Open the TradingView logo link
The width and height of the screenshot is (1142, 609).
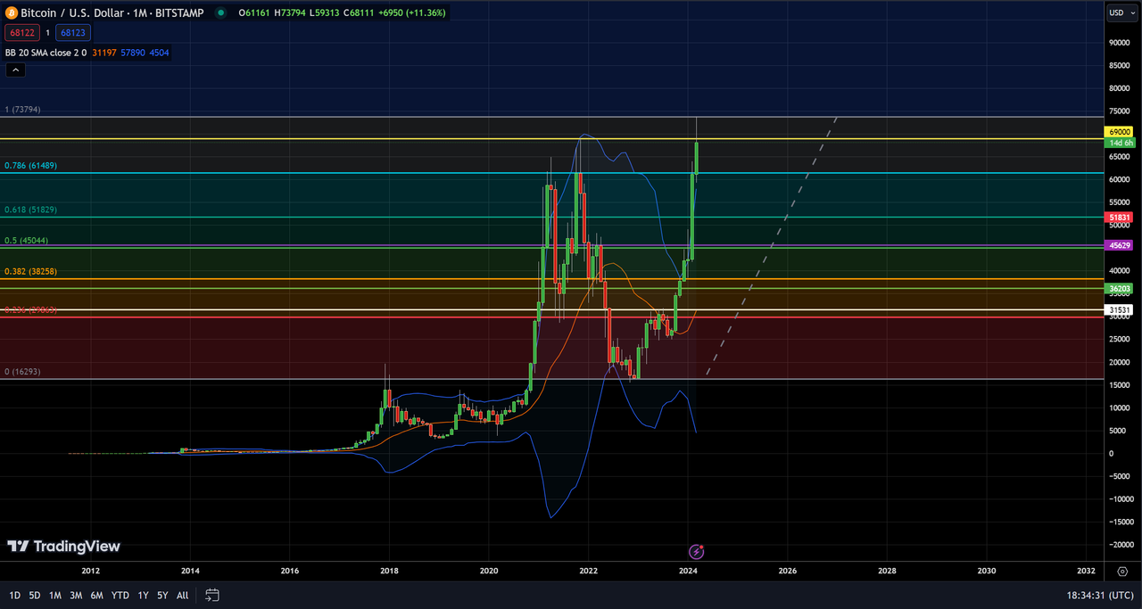[x=63, y=547]
